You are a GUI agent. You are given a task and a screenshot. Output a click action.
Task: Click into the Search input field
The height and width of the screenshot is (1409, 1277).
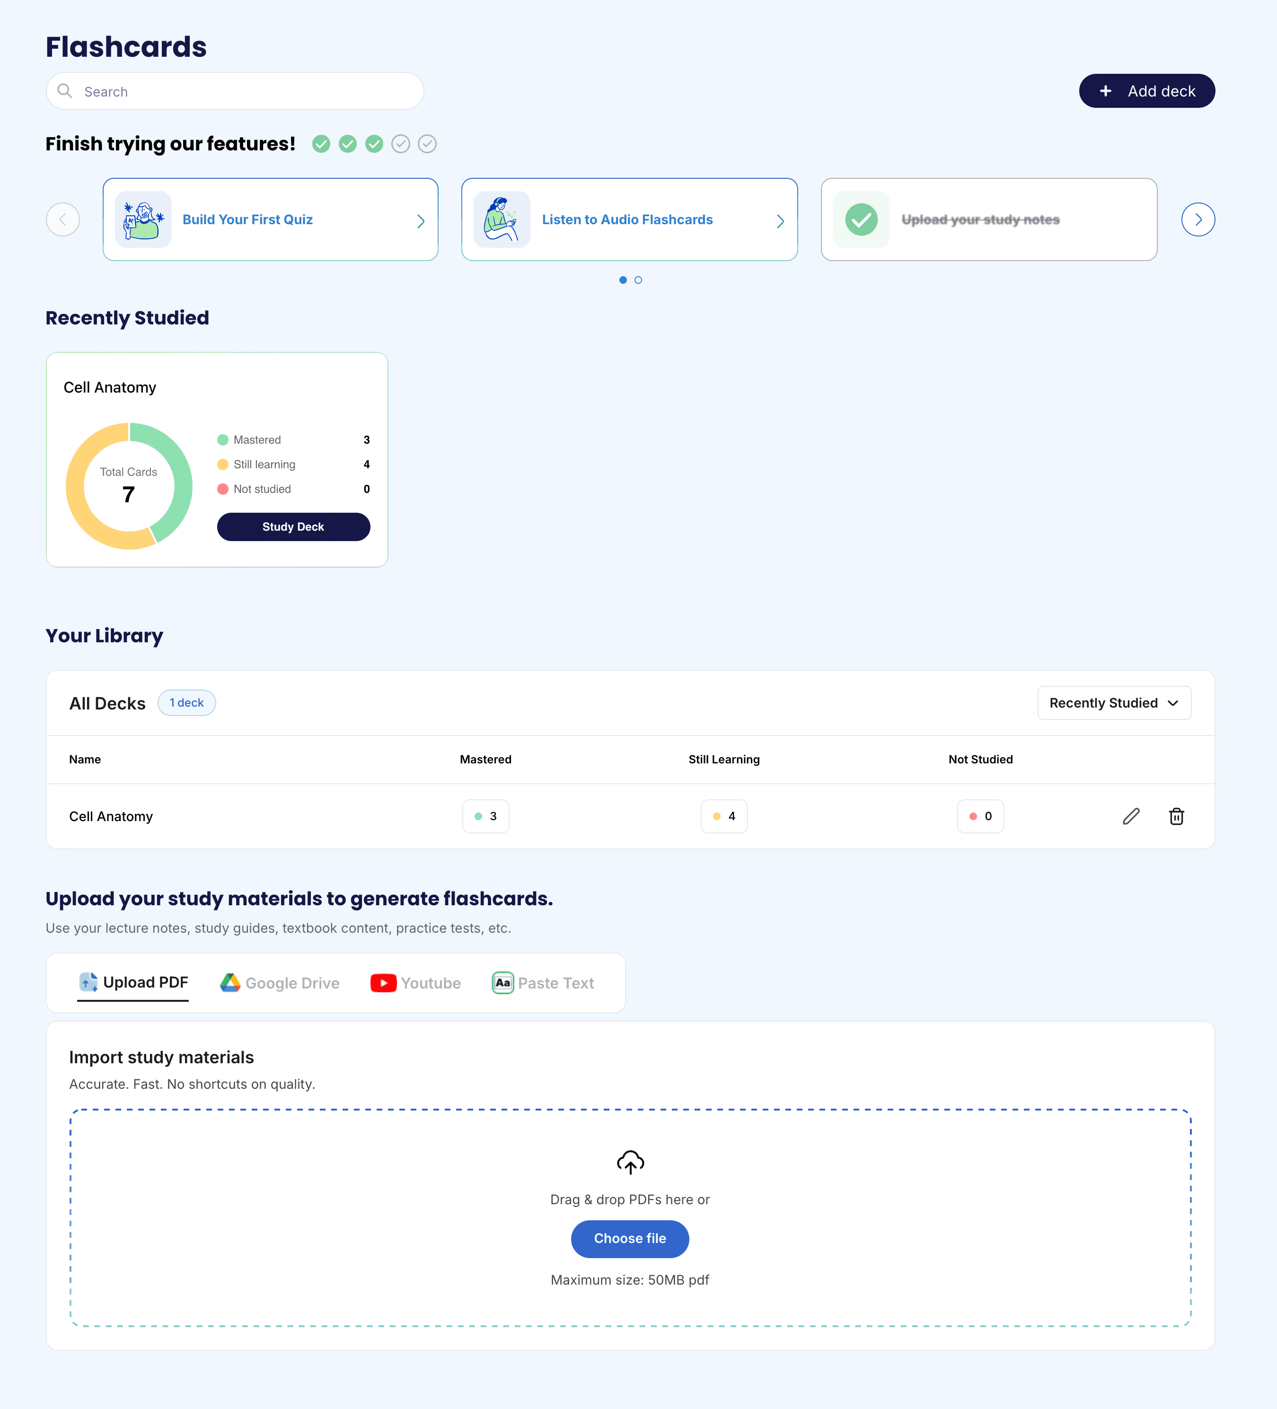click(x=245, y=92)
